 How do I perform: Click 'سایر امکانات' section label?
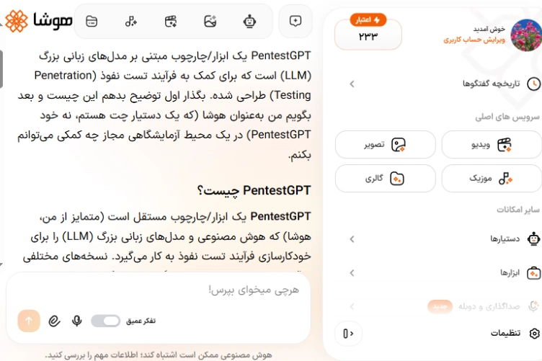click(517, 210)
